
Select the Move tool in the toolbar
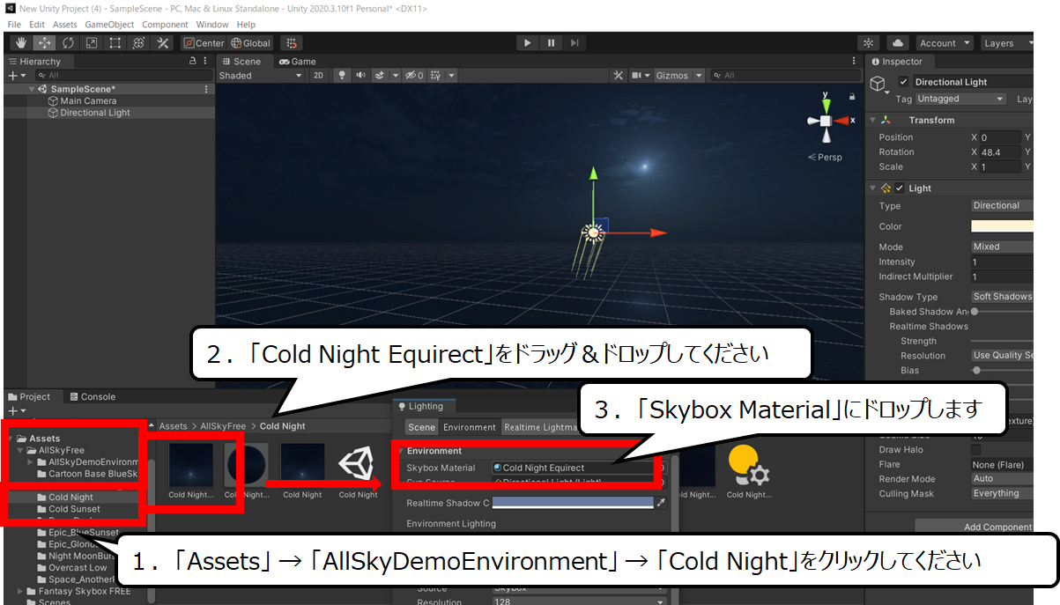coord(45,43)
